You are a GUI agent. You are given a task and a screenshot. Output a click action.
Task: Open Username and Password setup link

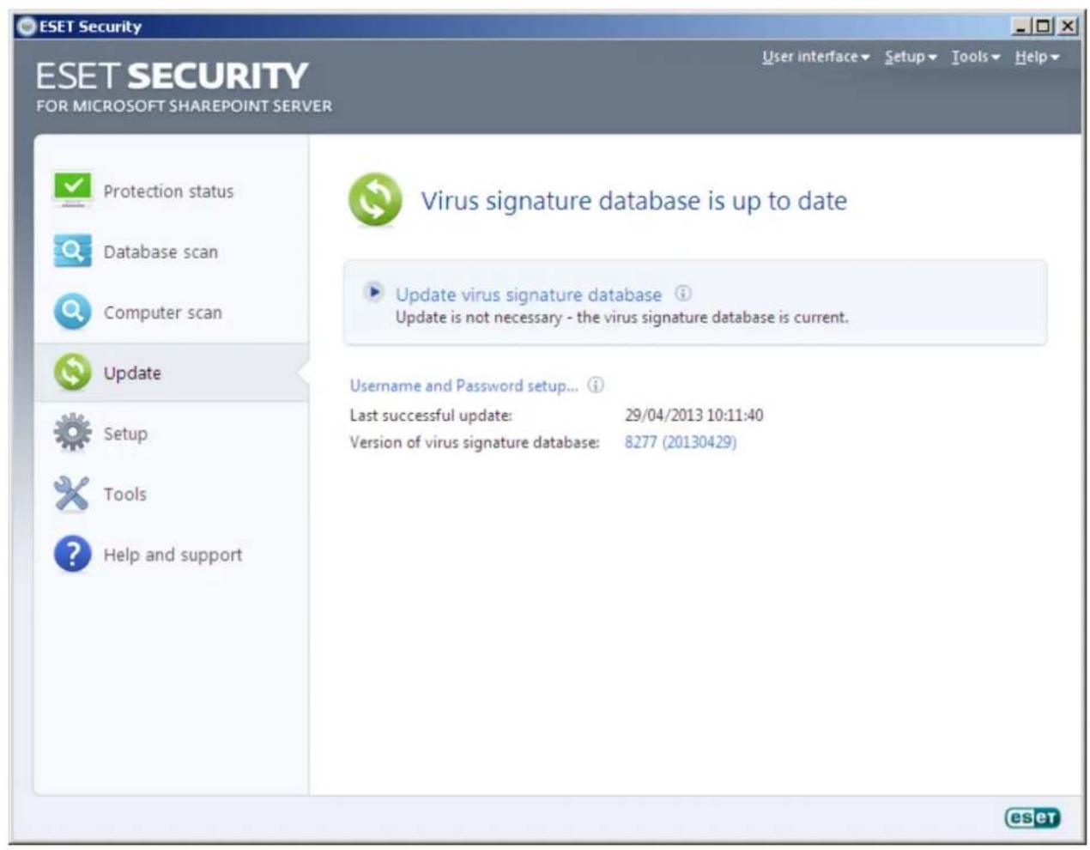point(464,386)
